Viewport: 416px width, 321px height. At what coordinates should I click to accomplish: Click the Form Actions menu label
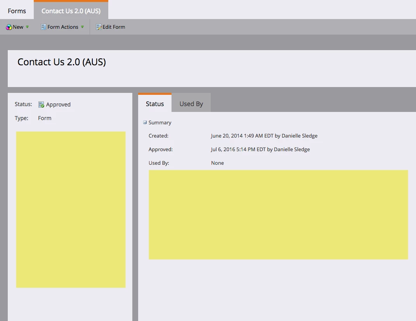pos(63,27)
